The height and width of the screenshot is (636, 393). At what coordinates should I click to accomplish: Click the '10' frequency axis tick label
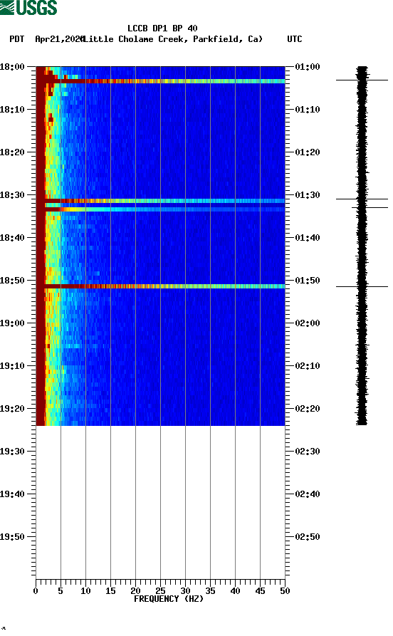[85, 591]
